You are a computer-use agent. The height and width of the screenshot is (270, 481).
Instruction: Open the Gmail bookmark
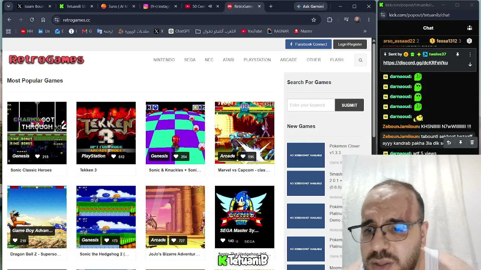pos(87,31)
